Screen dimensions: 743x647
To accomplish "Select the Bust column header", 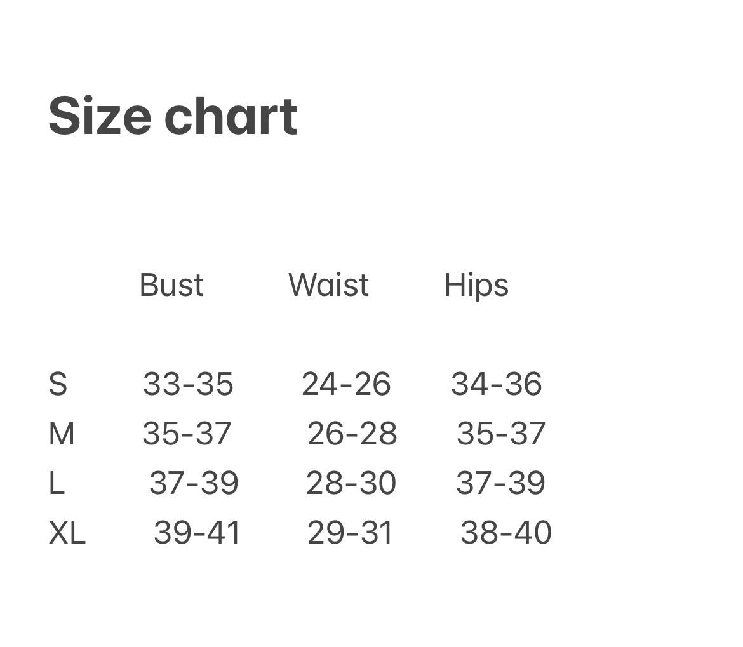I will (x=171, y=285).
